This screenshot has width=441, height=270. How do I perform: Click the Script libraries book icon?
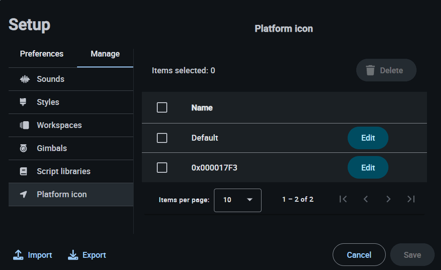(x=24, y=171)
